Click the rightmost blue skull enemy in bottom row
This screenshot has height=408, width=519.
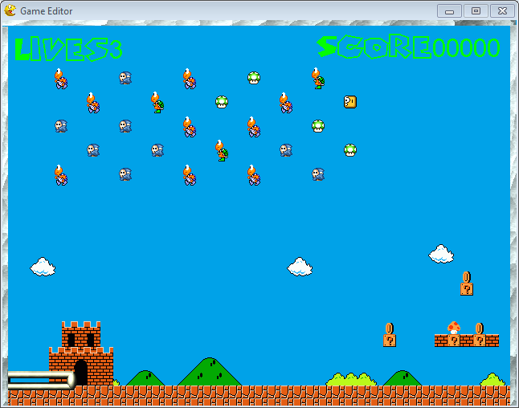point(318,174)
